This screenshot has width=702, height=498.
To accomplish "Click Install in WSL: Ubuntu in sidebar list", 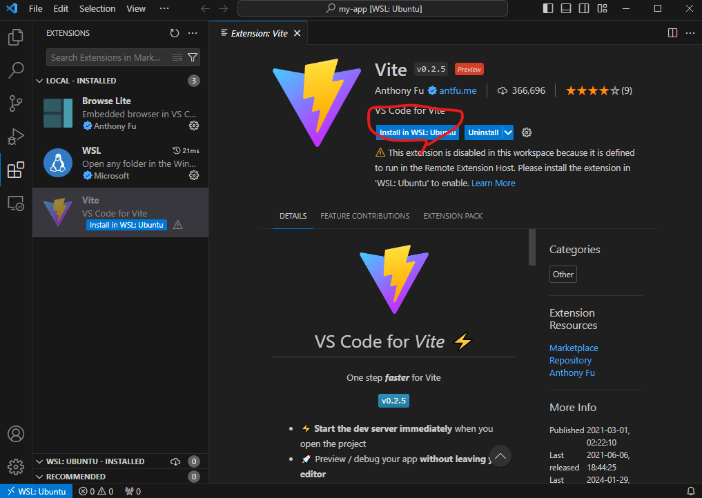I will tap(126, 225).
